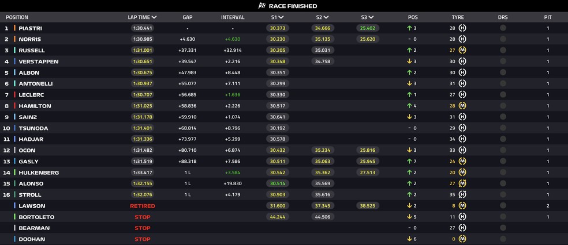Click Leclerc's hard tyre icon
Viewport: 568px width, 245px height.
[x=462, y=94]
